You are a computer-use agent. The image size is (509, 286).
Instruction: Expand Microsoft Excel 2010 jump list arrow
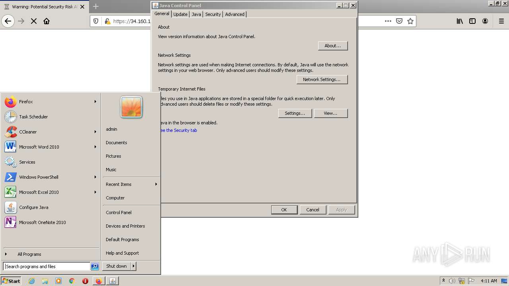tap(95, 192)
